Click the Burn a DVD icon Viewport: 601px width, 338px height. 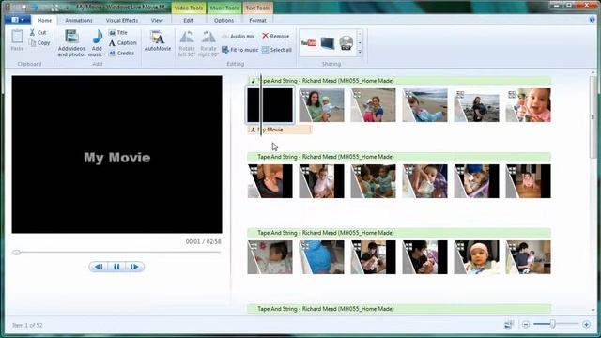coord(347,43)
